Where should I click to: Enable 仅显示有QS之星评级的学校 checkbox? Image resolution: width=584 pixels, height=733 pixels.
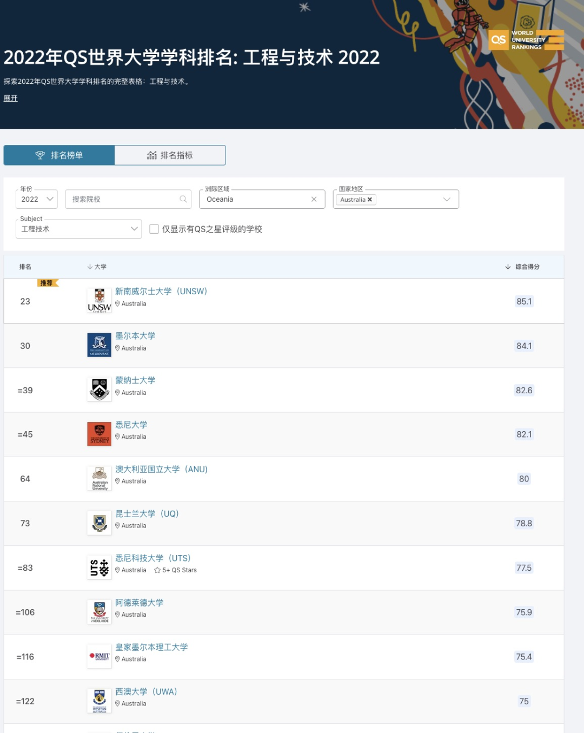(154, 229)
